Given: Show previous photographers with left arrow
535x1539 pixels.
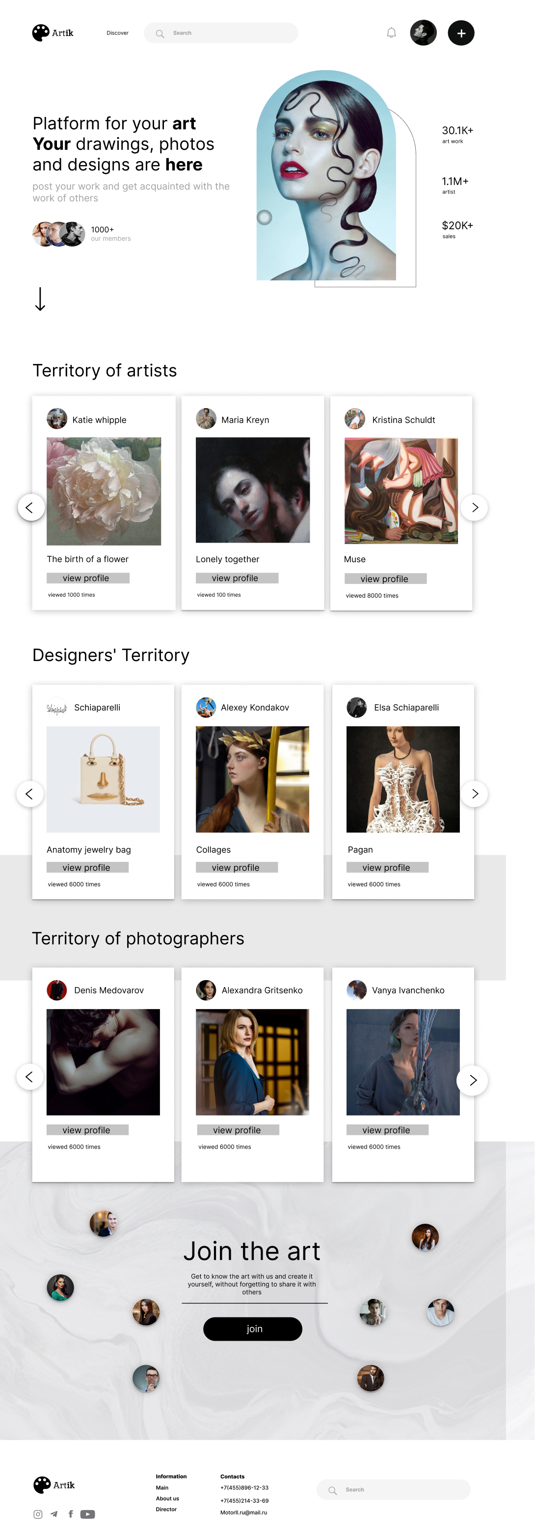Looking at the screenshot, I should tap(30, 1076).
